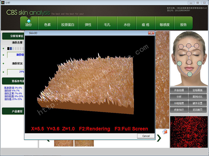Click reference text 油份正常:7%-9%
The width and height of the screenshot is (209, 156).
click(13, 93)
